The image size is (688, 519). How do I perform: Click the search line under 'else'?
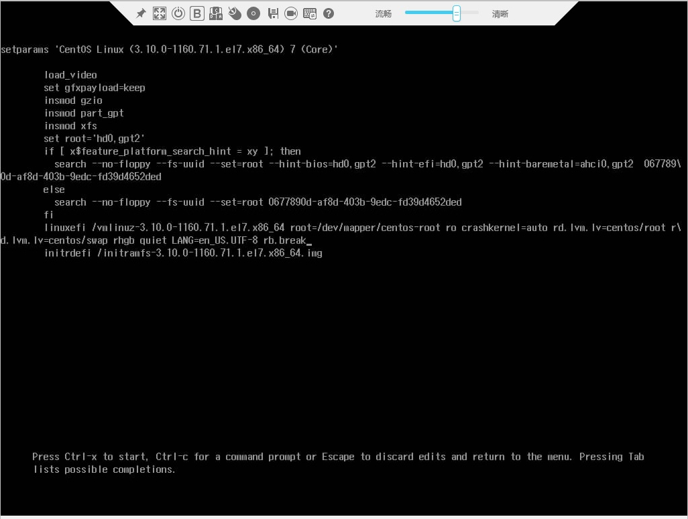coord(258,202)
